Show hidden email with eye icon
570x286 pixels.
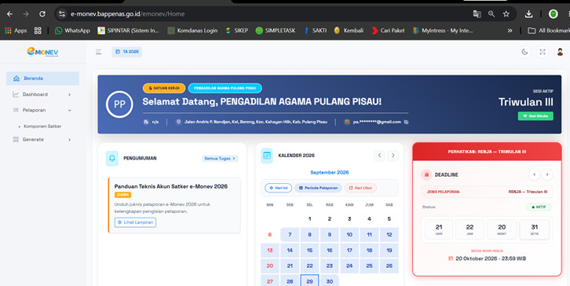coord(406,122)
